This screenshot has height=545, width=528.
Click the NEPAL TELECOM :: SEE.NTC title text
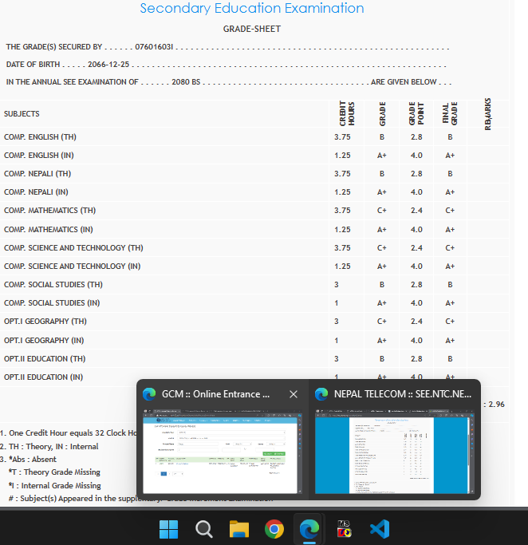click(x=402, y=394)
